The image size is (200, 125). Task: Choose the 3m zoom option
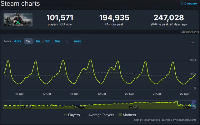pos(48,41)
